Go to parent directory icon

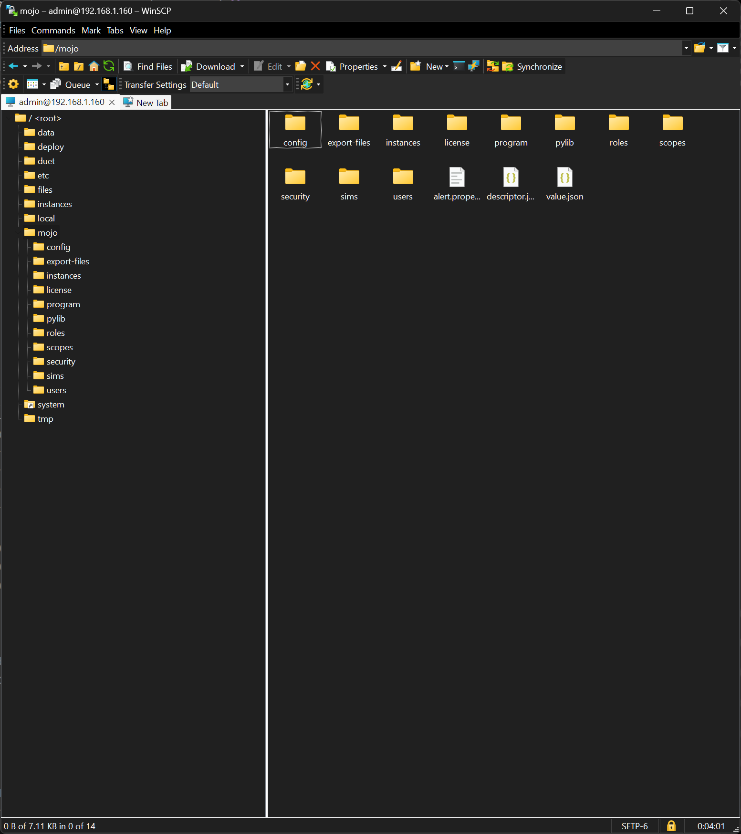64,66
